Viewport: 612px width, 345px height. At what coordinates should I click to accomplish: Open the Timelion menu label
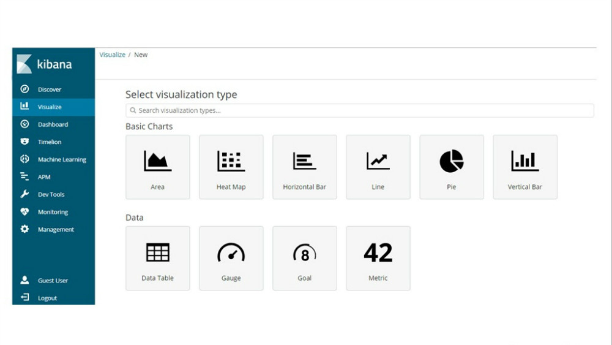click(50, 142)
